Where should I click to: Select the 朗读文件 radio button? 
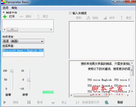pyautogui.click(x=4, y=12)
